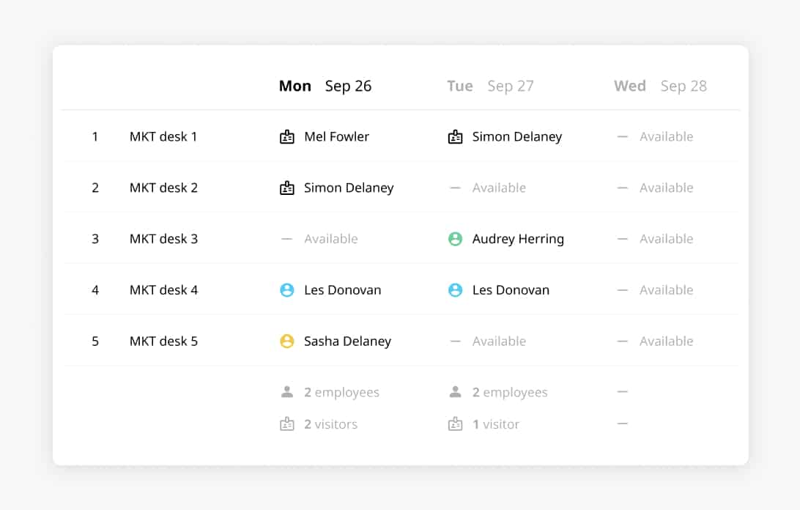
Task: Open Audrey Herring's booking on MKT desk 3
Action: [x=518, y=239]
